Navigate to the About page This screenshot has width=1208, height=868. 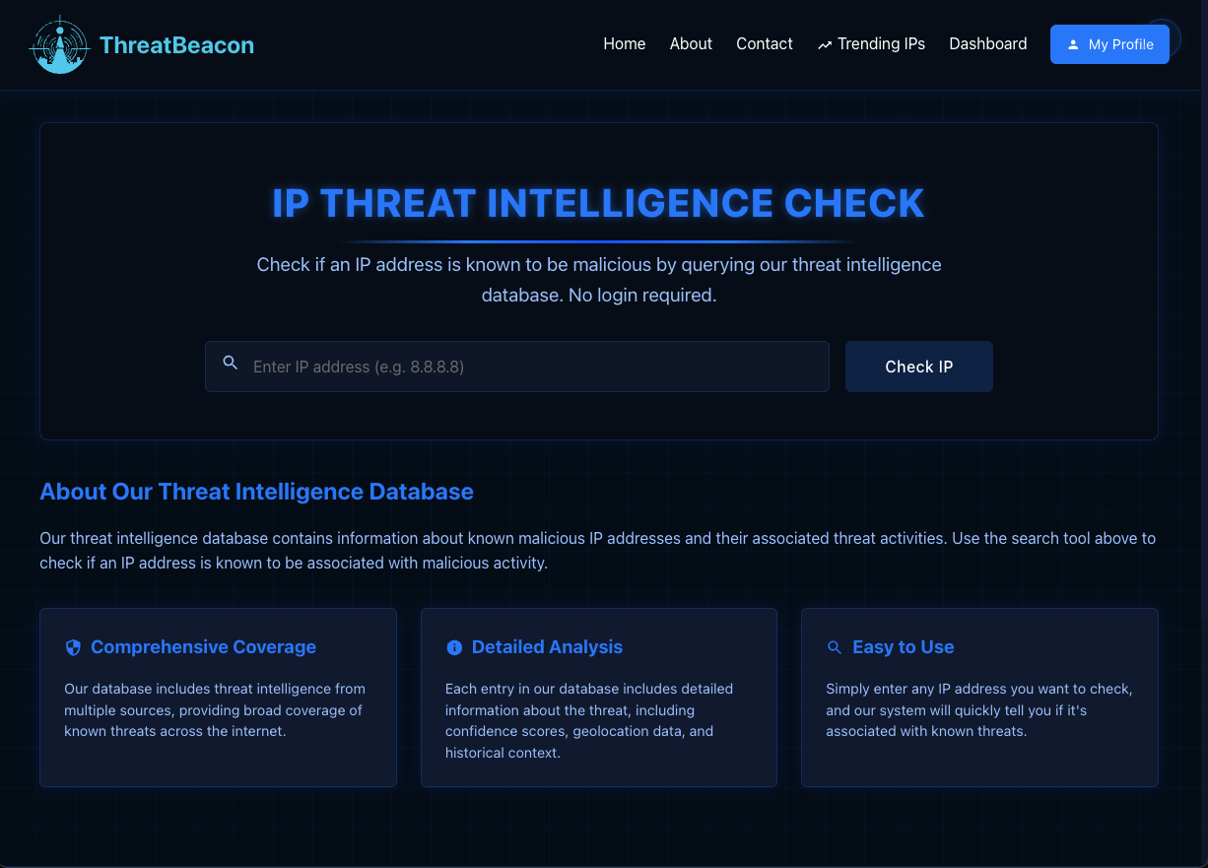click(691, 43)
